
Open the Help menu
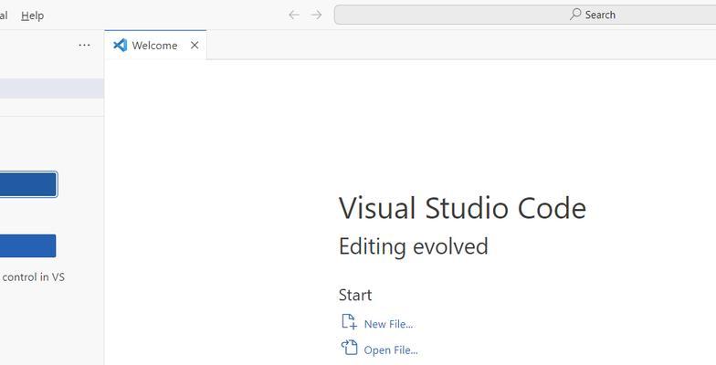33,16
